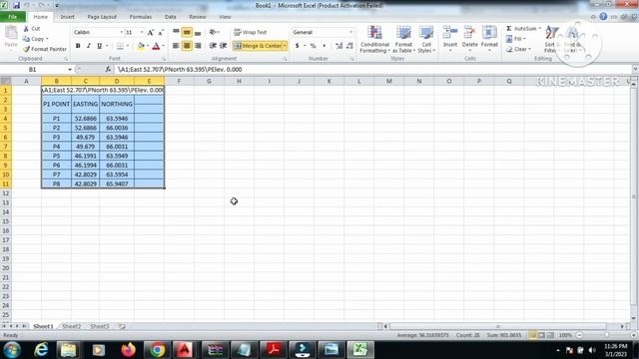Toggle Italic formatting
This screenshot has width=639, height=359.
[88, 46]
